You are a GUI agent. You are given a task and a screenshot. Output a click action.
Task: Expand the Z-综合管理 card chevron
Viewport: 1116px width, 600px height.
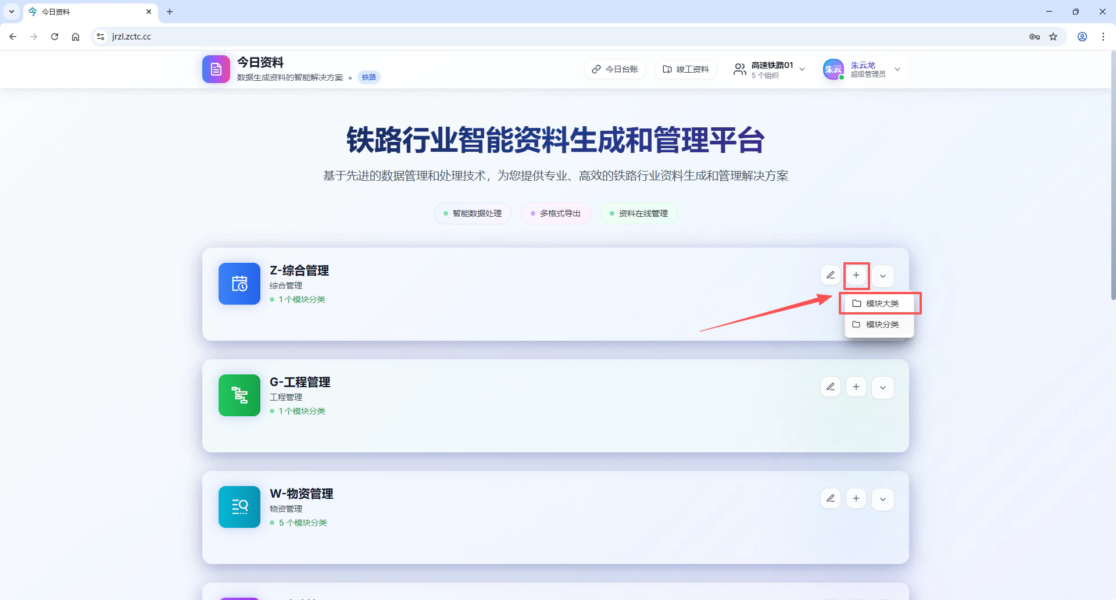click(883, 276)
